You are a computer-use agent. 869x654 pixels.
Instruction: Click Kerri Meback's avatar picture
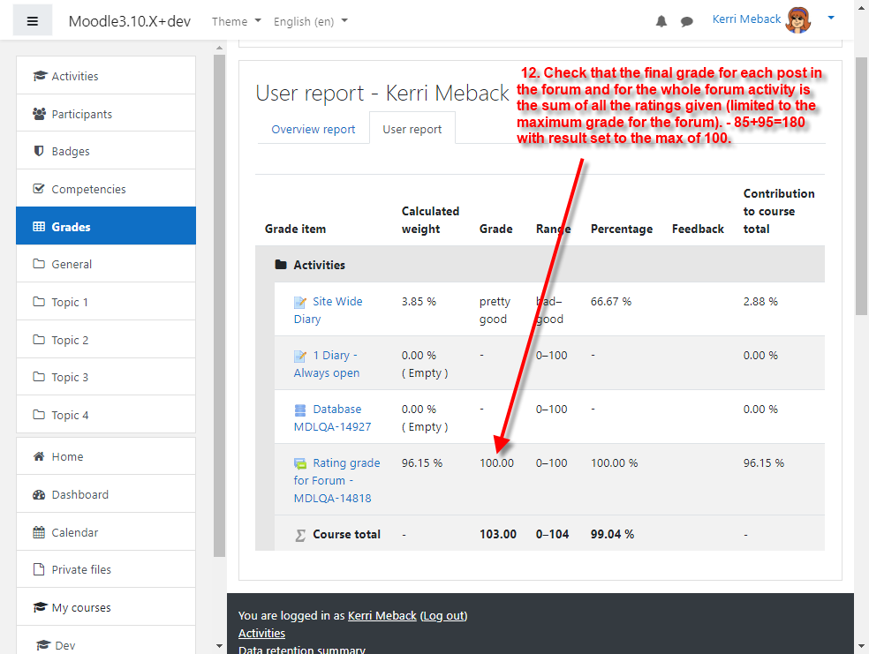[798, 20]
